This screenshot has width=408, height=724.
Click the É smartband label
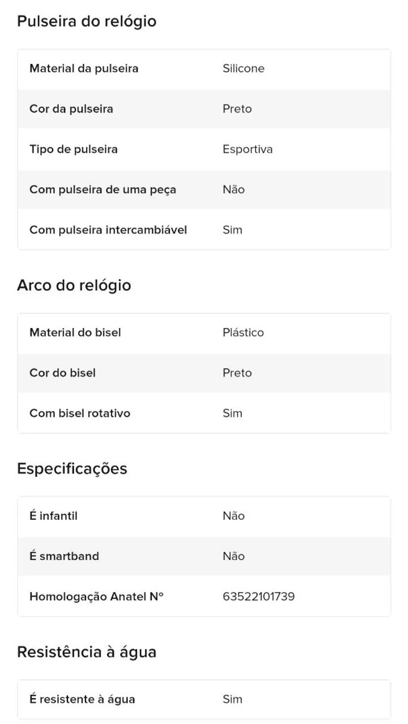click(x=65, y=556)
